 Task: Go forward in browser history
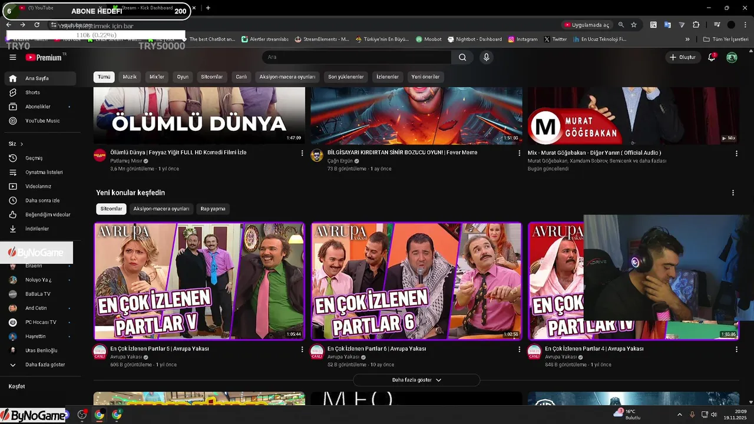[22, 25]
